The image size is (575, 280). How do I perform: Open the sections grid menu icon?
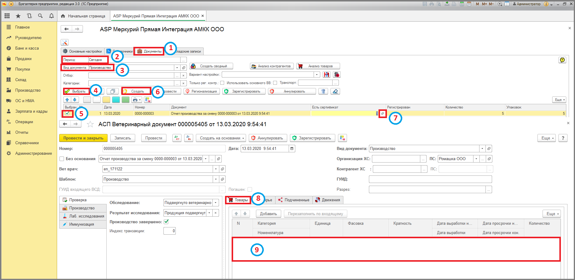[7, 16]
